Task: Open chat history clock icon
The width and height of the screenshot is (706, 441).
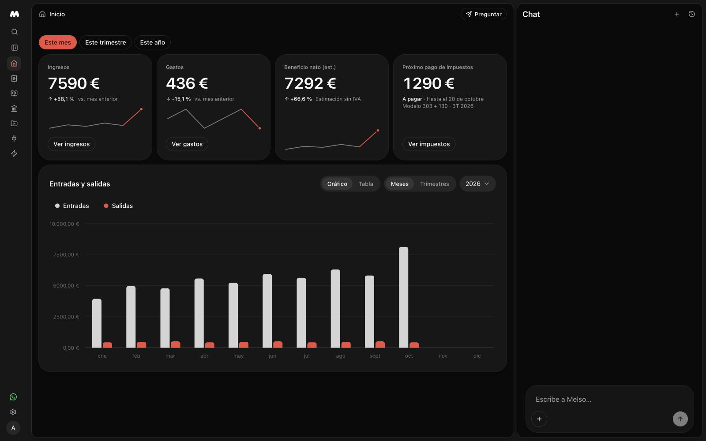Action: coord(692,14)
